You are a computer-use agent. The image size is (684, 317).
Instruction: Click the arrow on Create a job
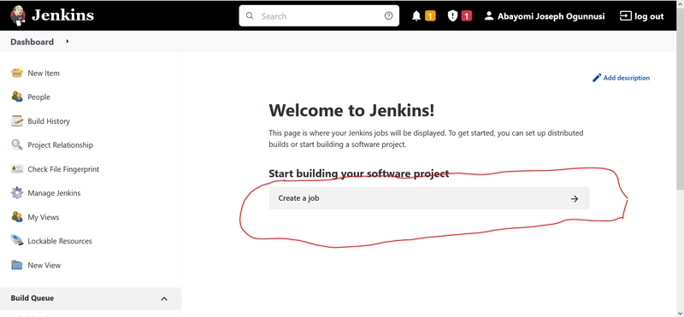pyautogui.click(x=575, y=198)
